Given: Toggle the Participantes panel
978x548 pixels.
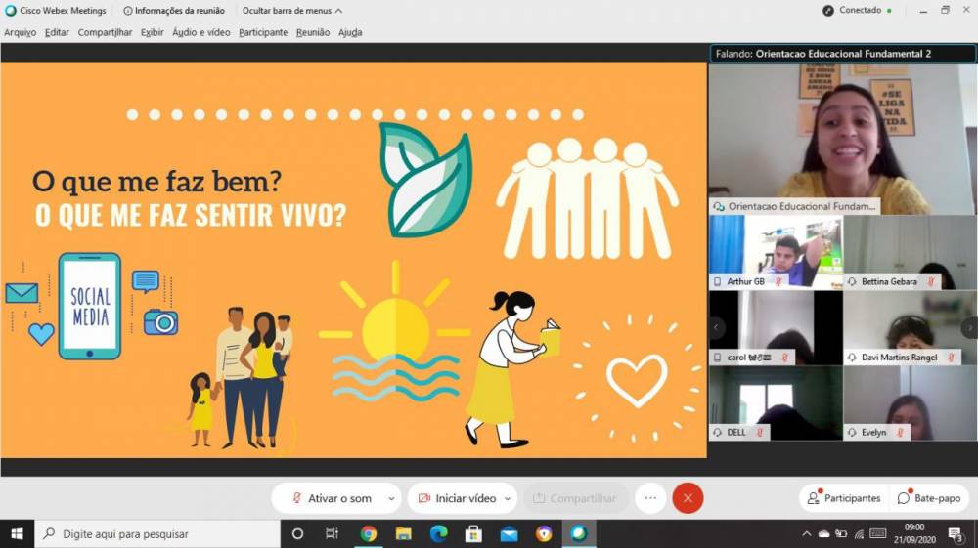Looking at the screenshot, I should 843,498.
